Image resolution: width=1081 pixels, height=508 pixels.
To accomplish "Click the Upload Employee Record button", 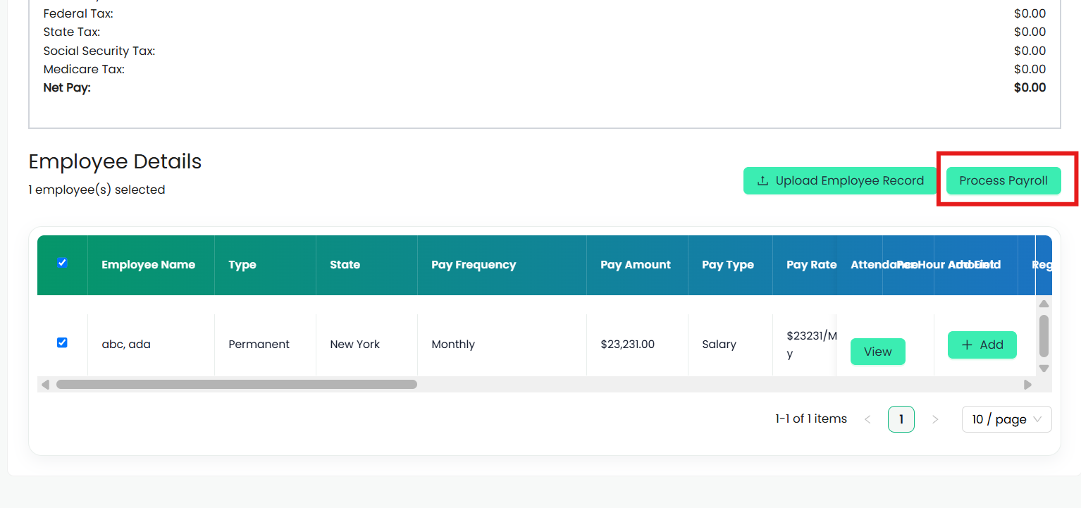I will 840,181.
